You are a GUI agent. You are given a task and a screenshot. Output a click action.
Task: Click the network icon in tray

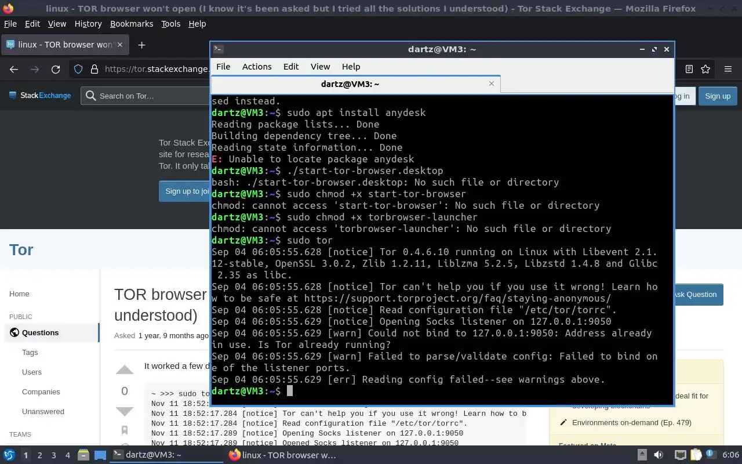pos(681,455)
